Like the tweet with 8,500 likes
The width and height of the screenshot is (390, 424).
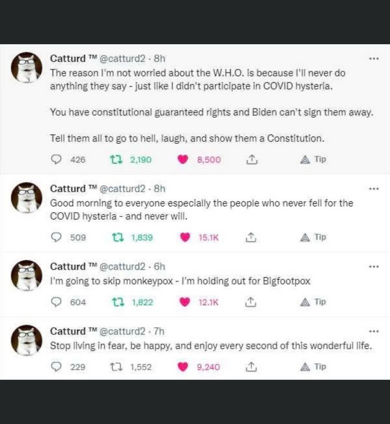183,159
